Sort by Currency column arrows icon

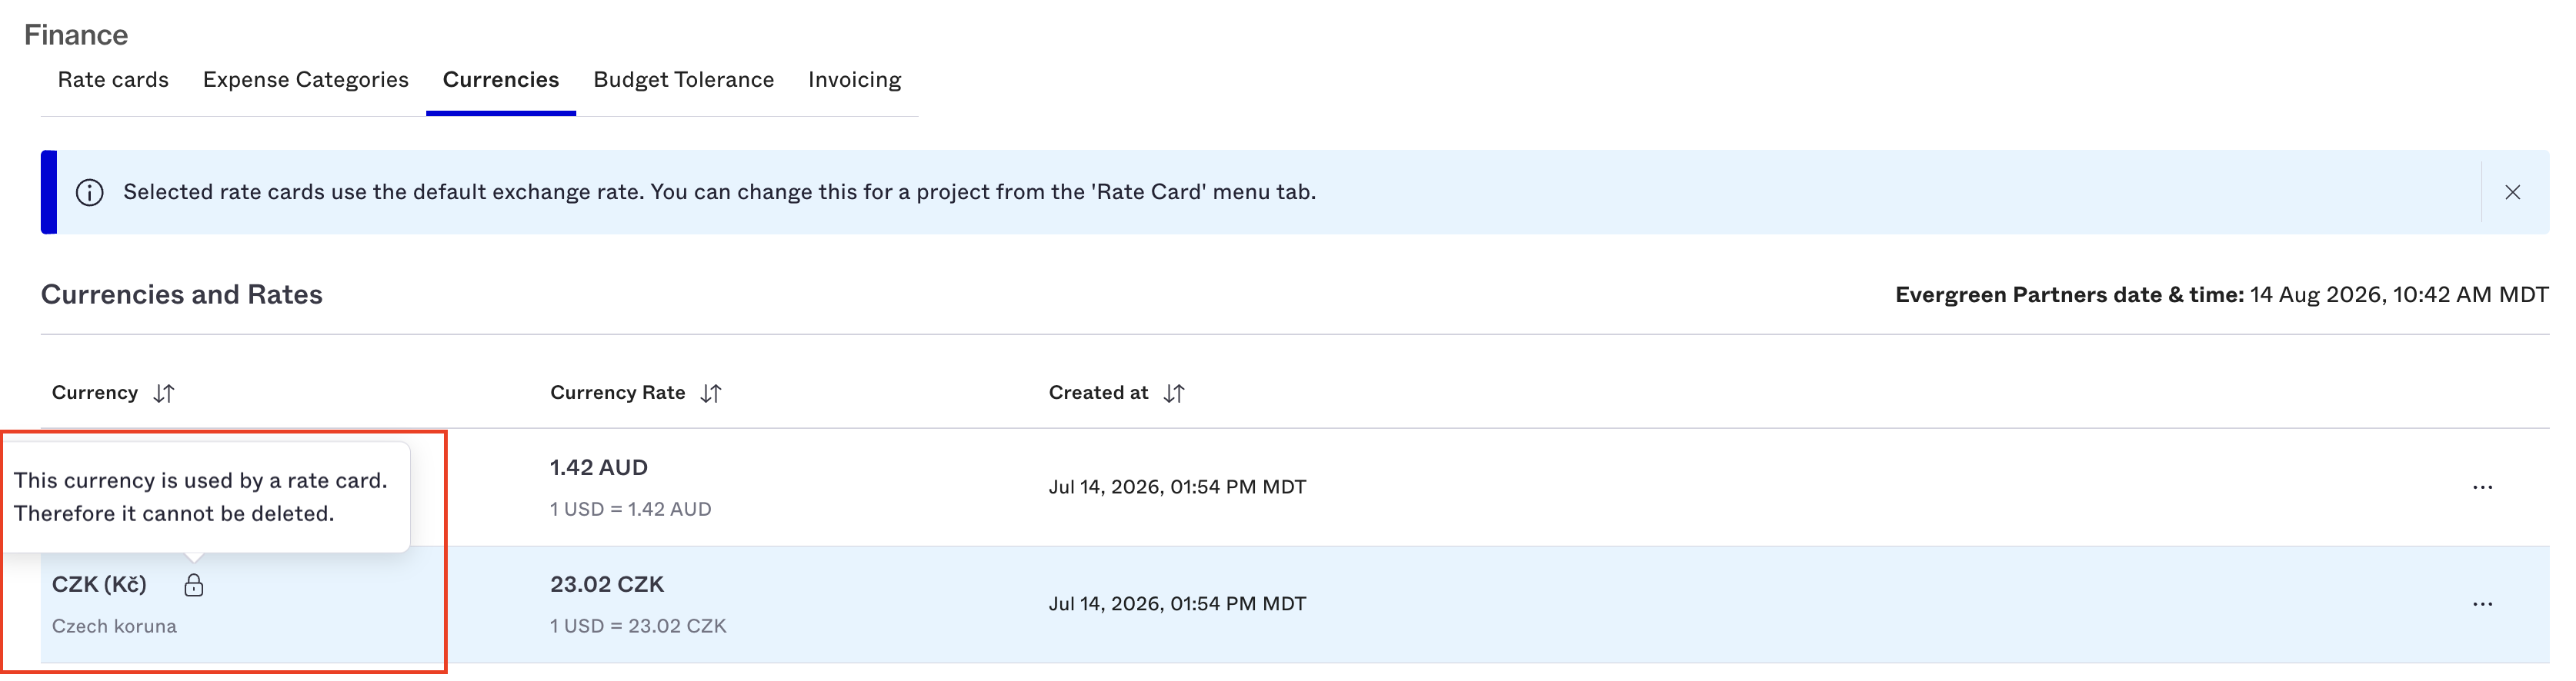point(164,394)
